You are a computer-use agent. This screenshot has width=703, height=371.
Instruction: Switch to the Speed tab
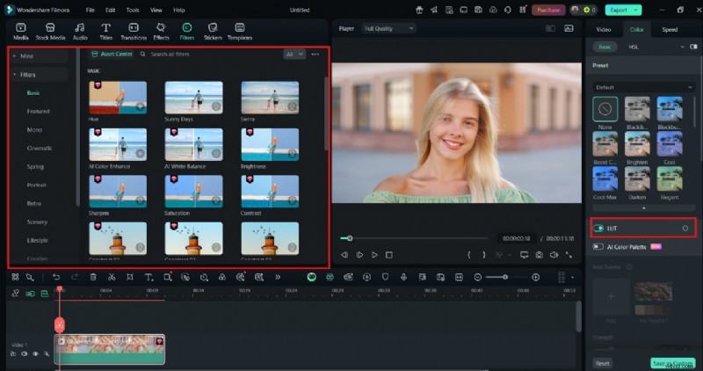click(670, 30)
